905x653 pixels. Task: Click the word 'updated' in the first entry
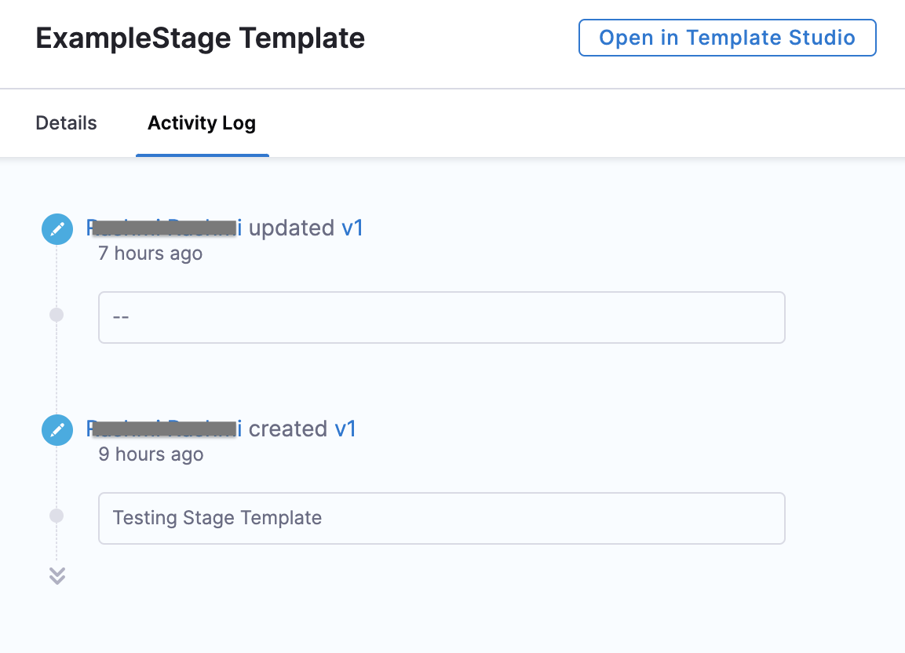(291, 228)
